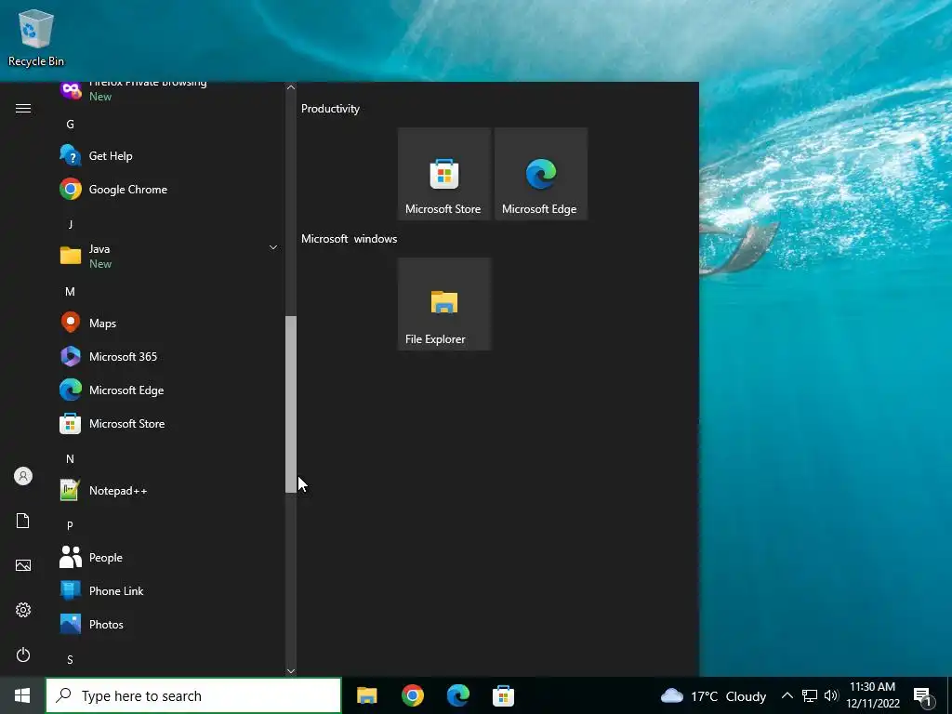Click the app list scroll-down arrow
This screenshot has width=952, height=714.
pos(291,671)
